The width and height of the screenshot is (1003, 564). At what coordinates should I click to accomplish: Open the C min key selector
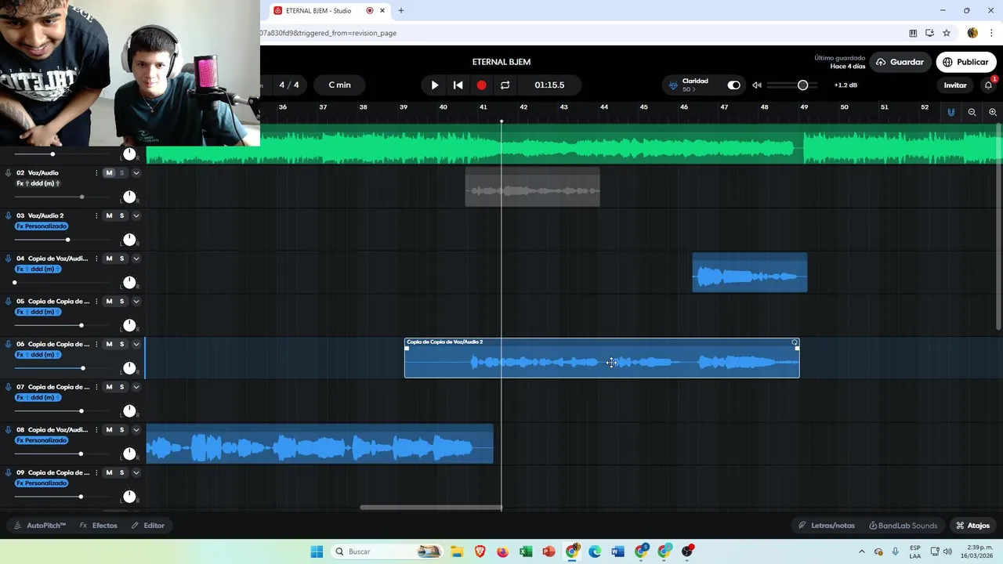pyautogui.click(x=339, y=85)
